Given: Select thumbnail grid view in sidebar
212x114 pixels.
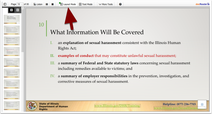Looking at the screenshot, I should 11,10.
